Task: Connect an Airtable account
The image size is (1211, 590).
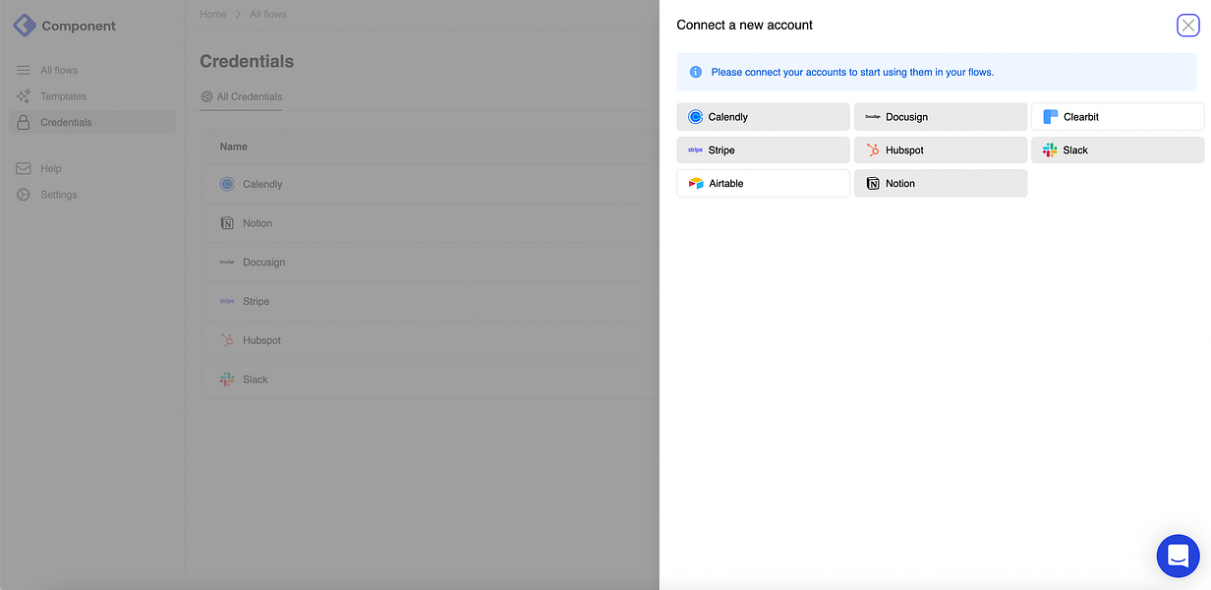Action: [x=763, y=184]
